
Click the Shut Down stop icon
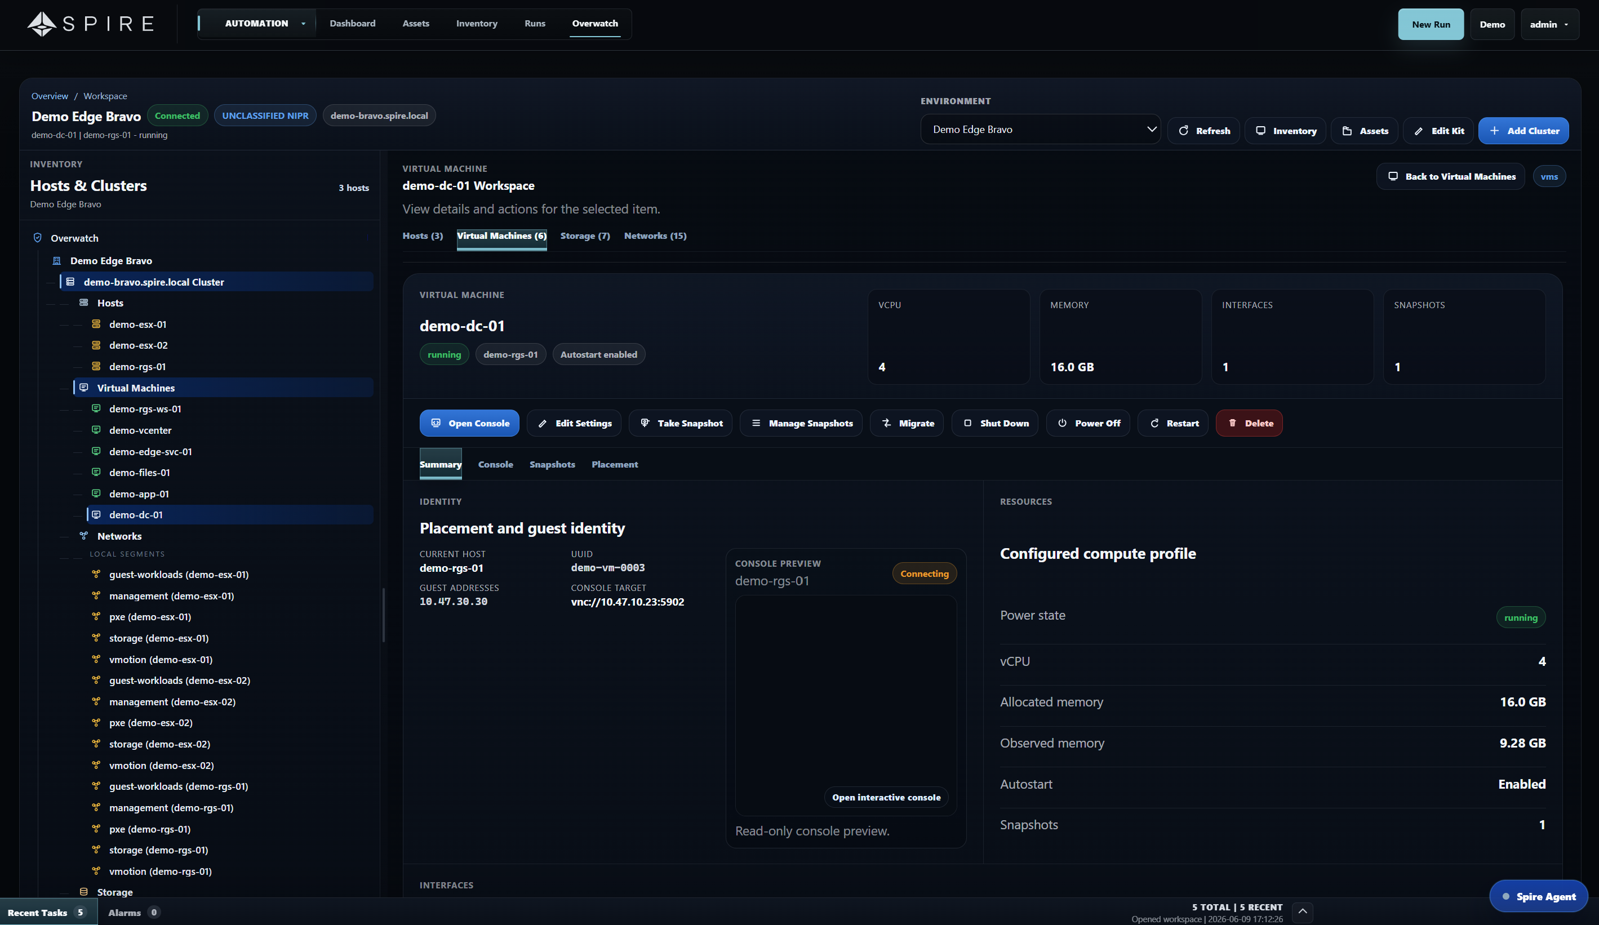967,423
